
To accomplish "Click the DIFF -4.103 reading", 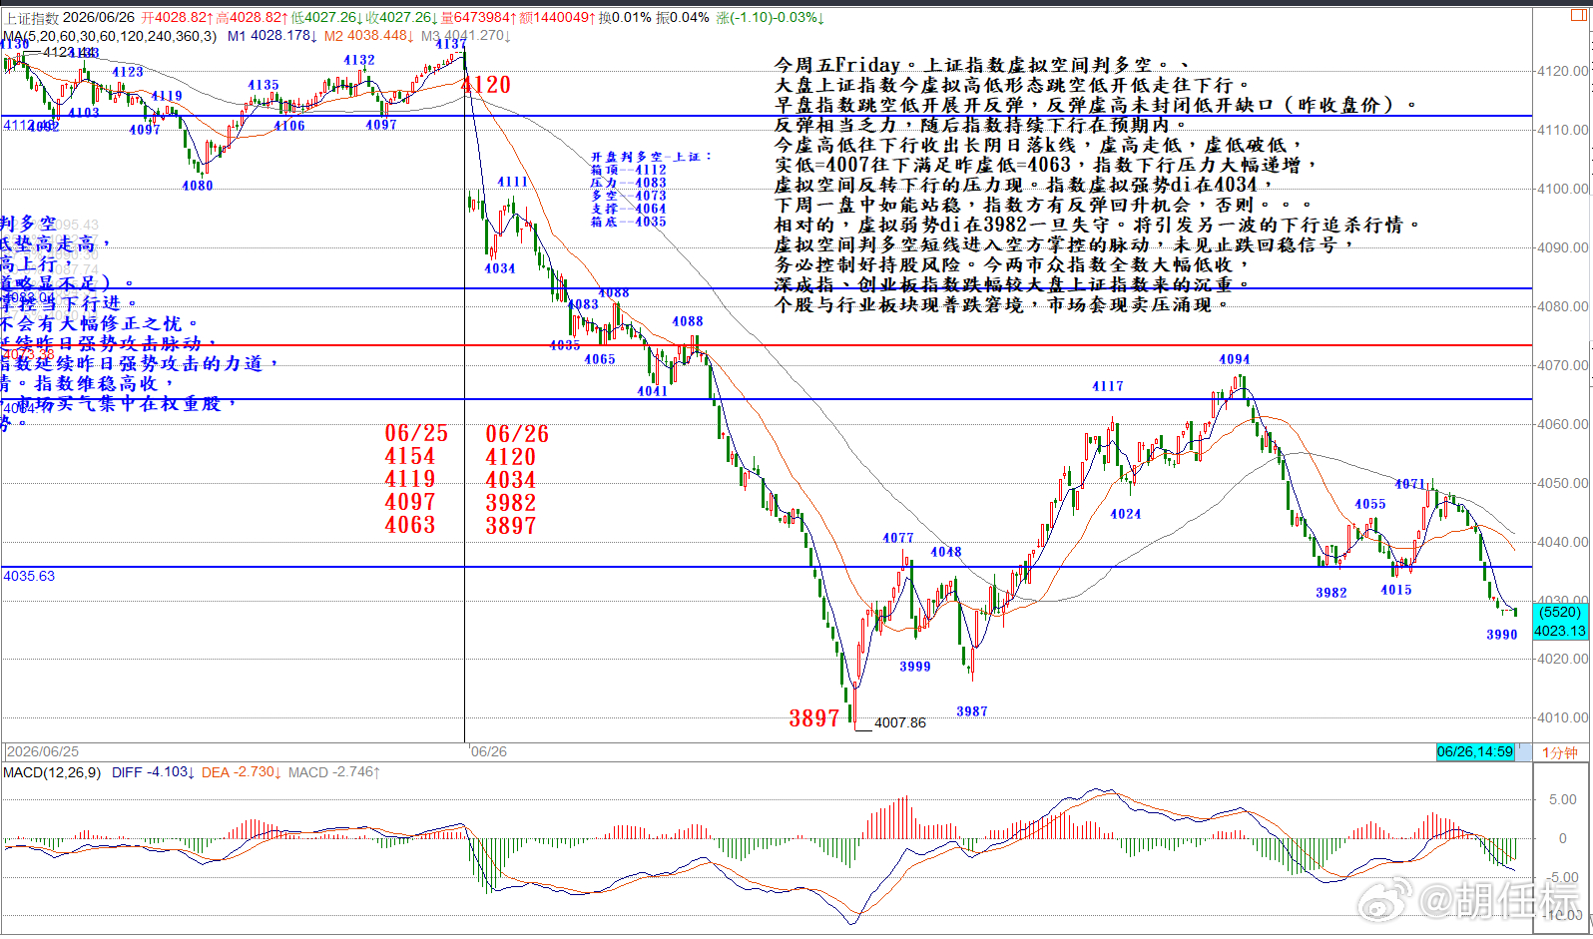I will click(153, 772).
